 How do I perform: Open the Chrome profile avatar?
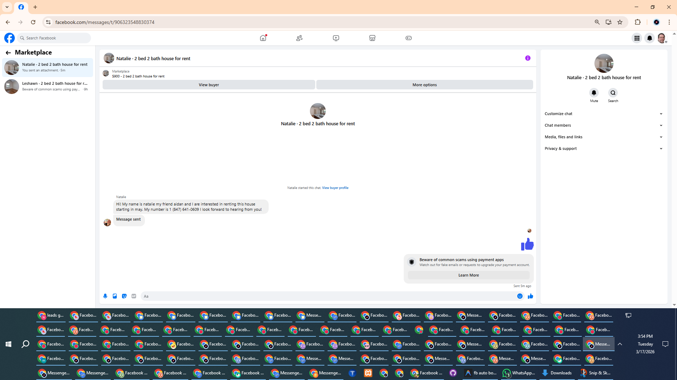click(657, 22)
